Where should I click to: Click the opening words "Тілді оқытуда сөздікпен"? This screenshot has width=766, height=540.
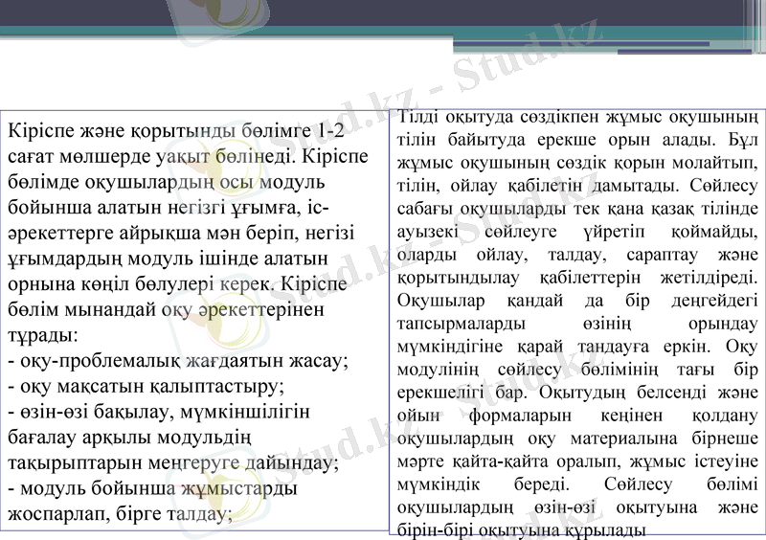point(498,117)
